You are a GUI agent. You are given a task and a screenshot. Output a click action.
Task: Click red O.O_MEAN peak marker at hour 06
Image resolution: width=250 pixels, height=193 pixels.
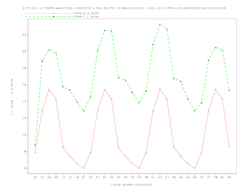49,90
